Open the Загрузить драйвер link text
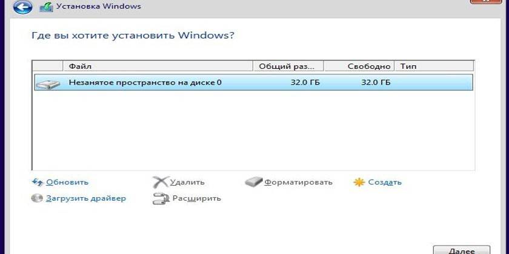Screen dimensions: 509x254 tap(86, 198)
